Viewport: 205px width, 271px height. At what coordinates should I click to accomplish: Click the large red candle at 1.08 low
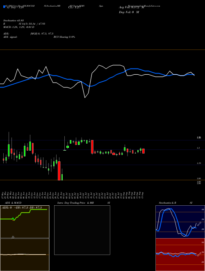(x=59, y=171)
